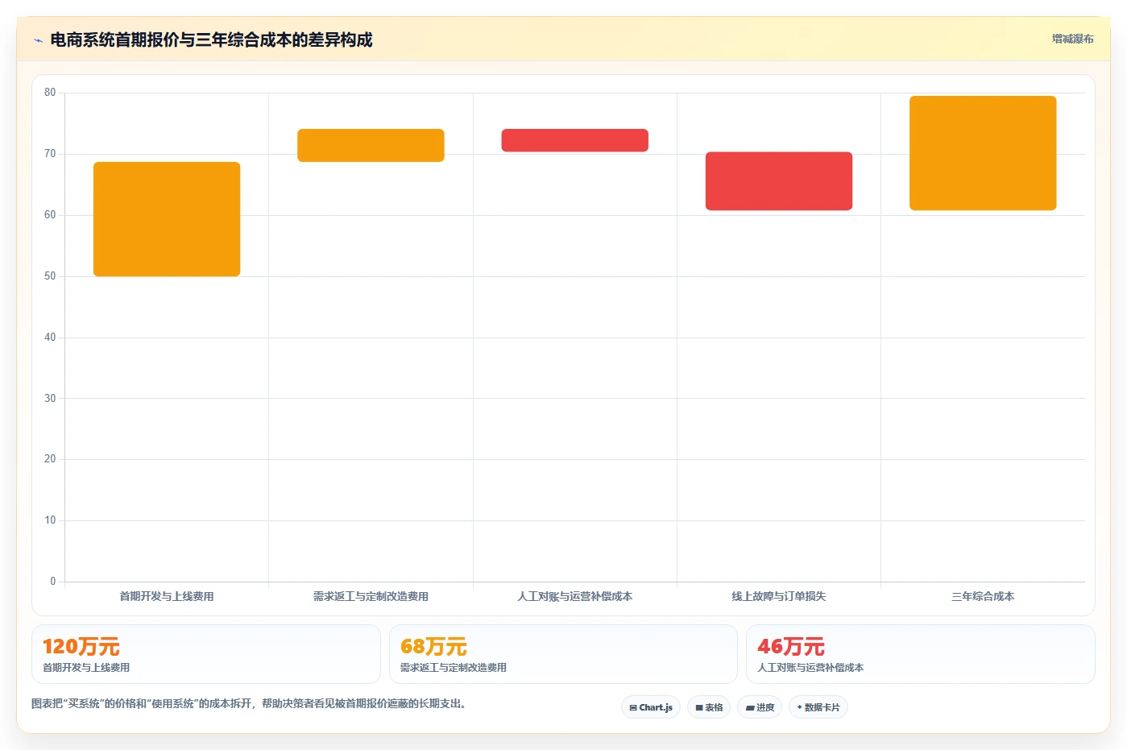Screen dimensions: 1127x750
Task: Click the axis label 首期开发与上线费用
Action: point(167,597)
